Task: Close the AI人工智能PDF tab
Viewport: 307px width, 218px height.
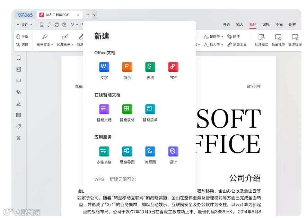Action: [x=78, y=15]
